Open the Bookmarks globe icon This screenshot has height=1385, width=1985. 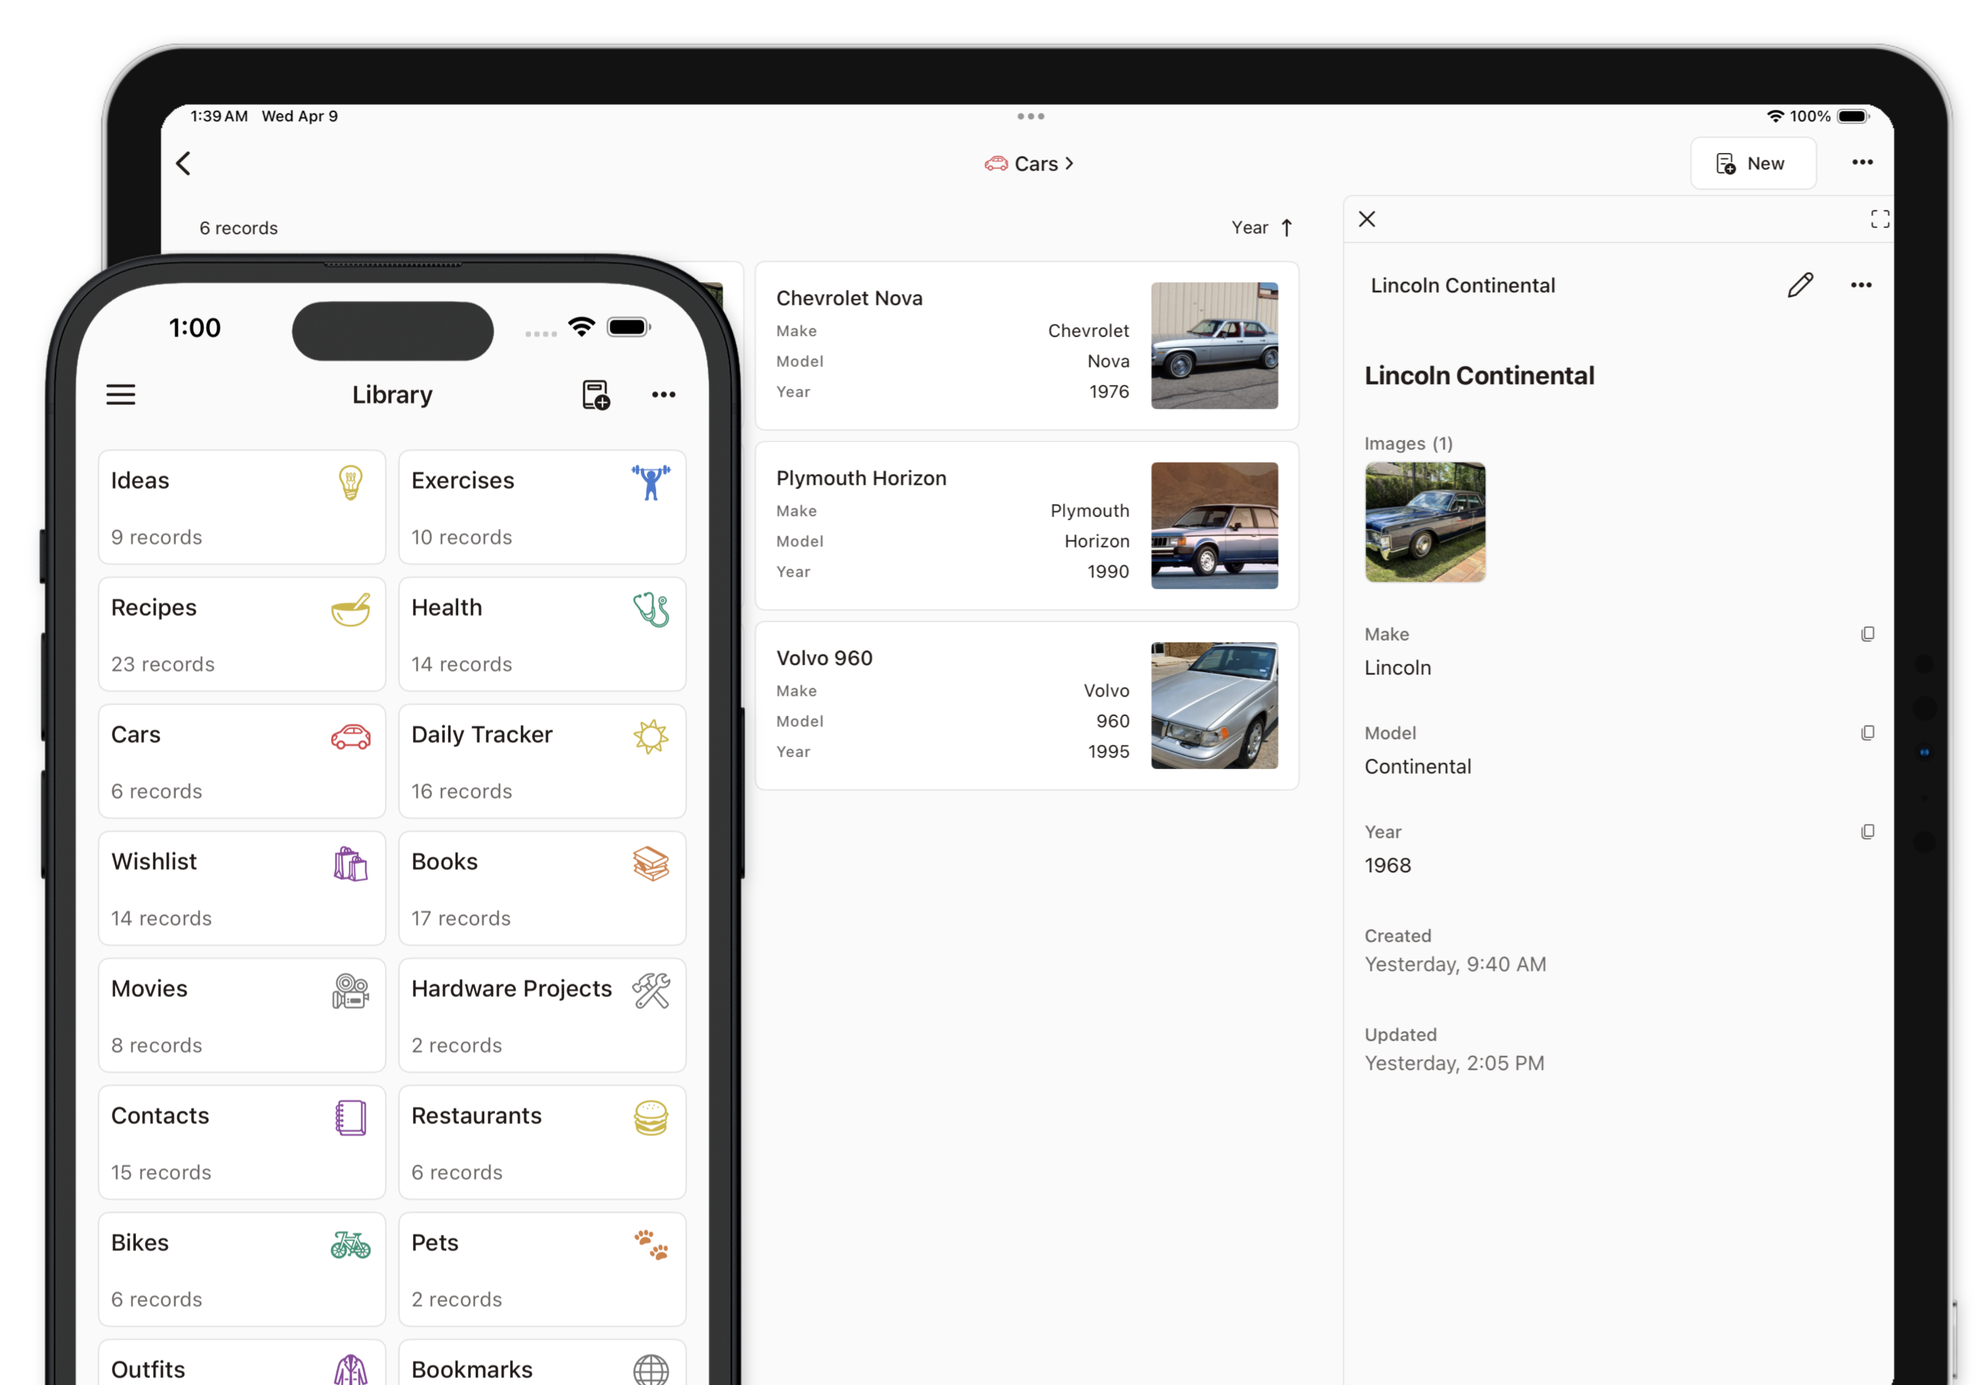651,1370
